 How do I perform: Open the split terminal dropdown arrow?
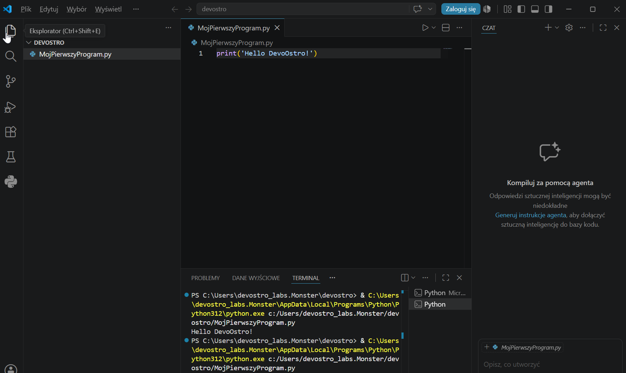coord(413,278)
